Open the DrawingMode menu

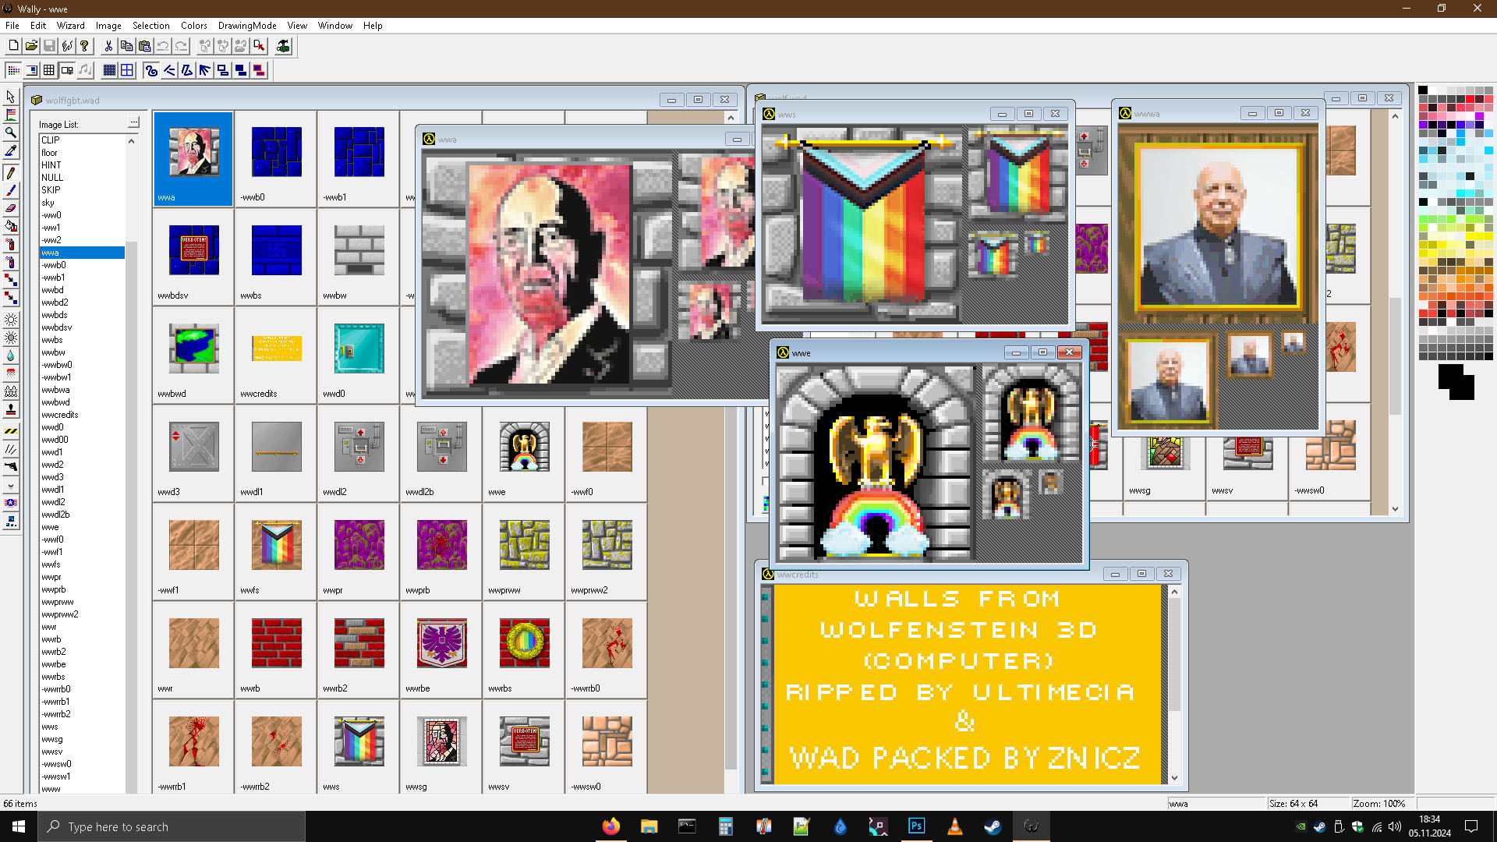[247, 26]
